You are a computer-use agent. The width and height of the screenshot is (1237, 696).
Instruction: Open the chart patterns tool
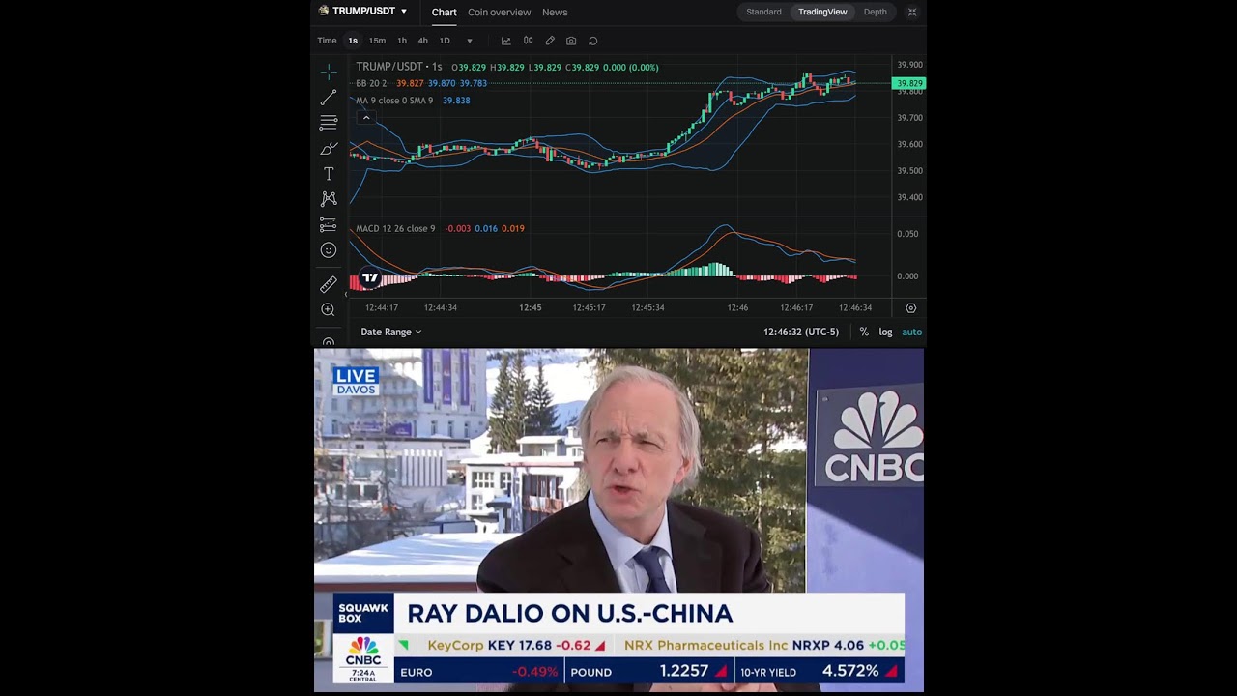pyautogui.click(x=329, y=199)
